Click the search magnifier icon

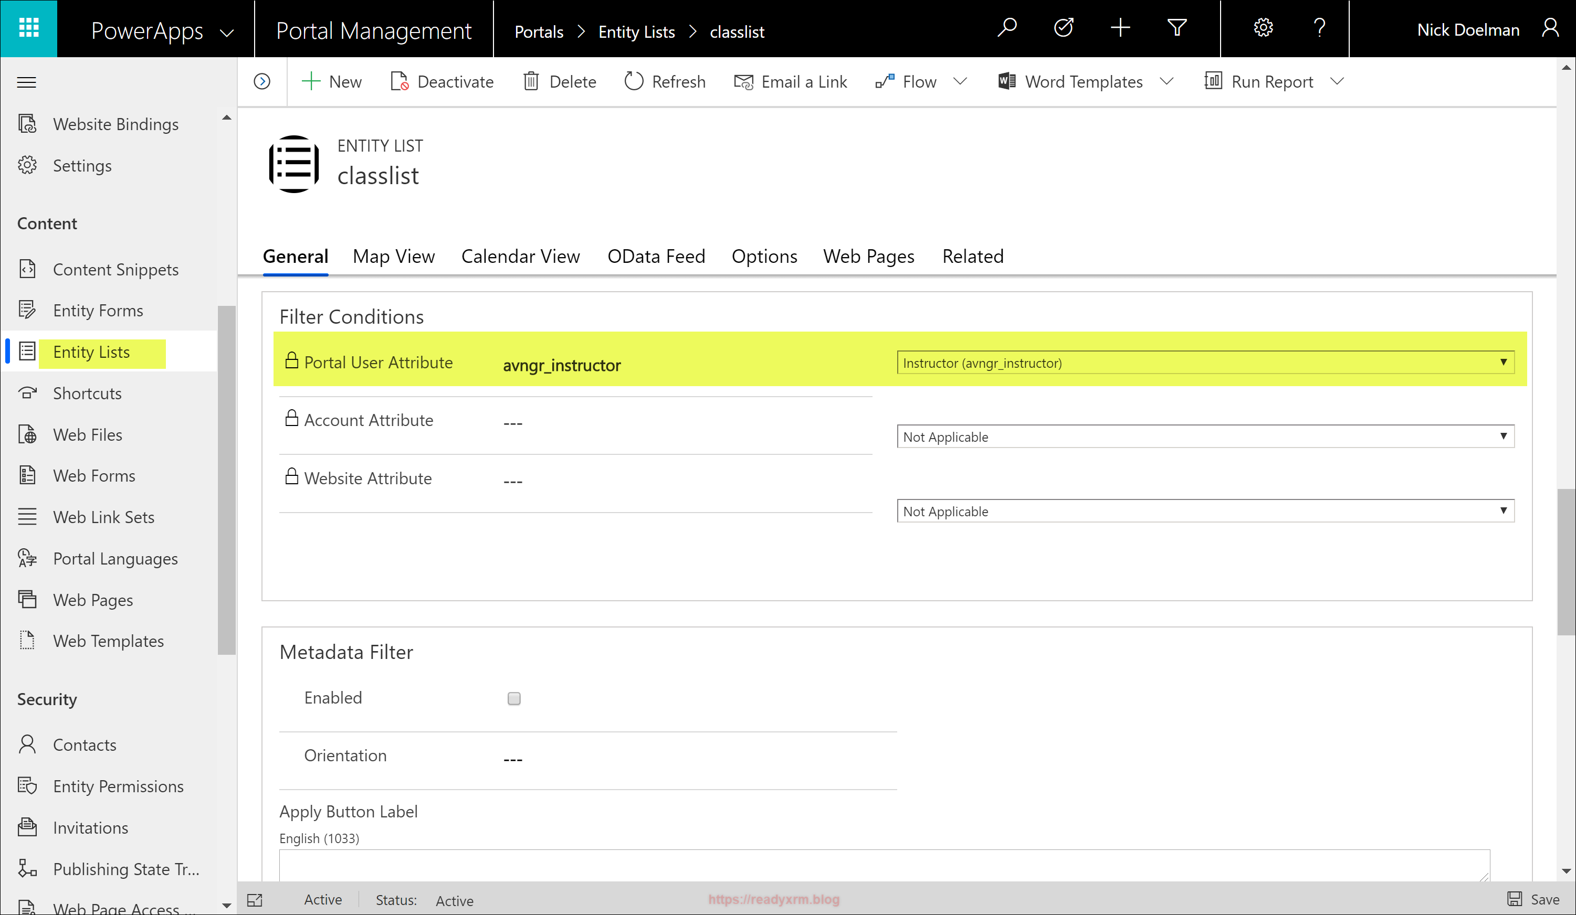point(1007,28)
